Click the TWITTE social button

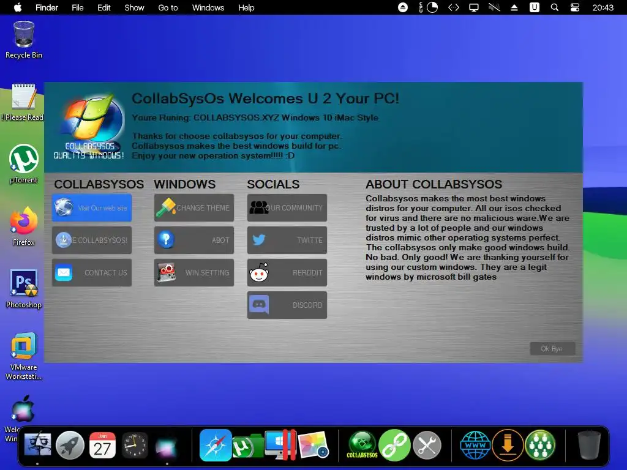pos(287,240)
